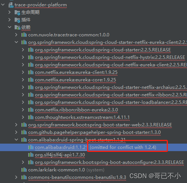Expand spring-cloud-netflix-hystrix:2.2.5.RELEASE node
Screen dimensions: 187x183
23,57
